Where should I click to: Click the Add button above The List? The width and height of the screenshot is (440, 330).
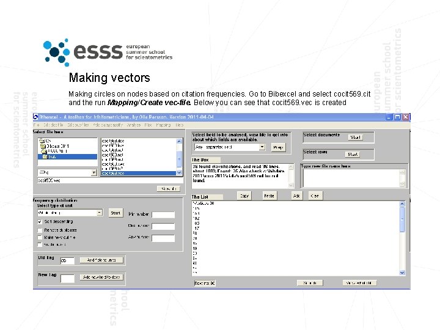296,196
